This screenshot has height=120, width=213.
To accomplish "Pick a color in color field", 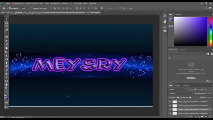I will pyautogui.click(x=191, y=32).
